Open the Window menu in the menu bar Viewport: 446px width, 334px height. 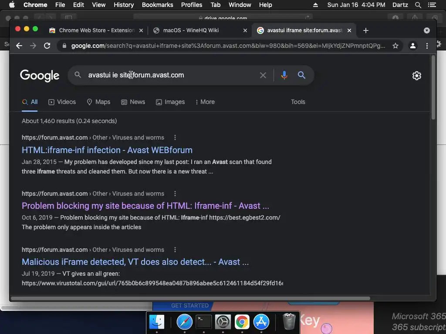click(240, 5)
